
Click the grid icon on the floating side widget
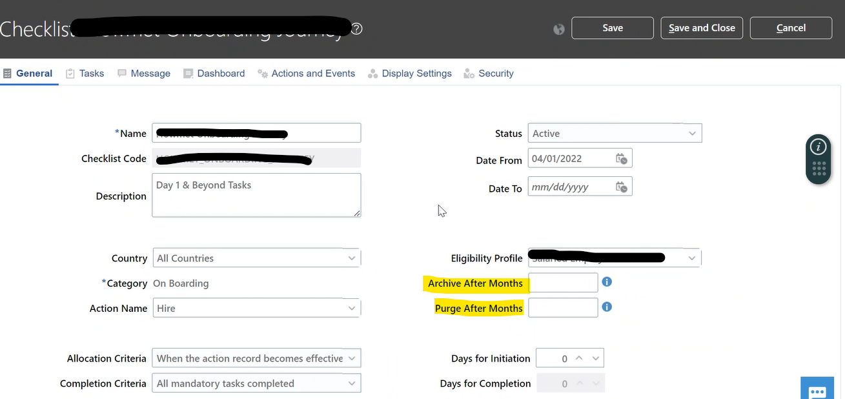coord(818,169)
